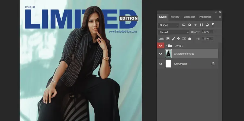Hide the Group 1 layer
The image size is (244, 121).
(160, 46)
